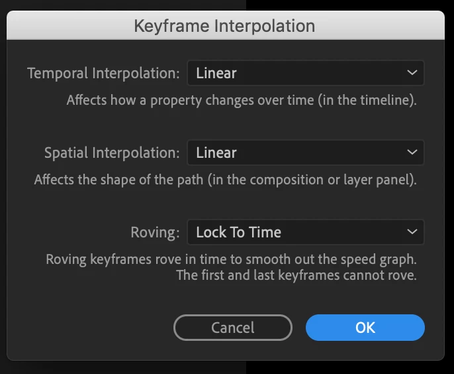Click the "Roving keyframes rove in time" text

coord(231,259)
